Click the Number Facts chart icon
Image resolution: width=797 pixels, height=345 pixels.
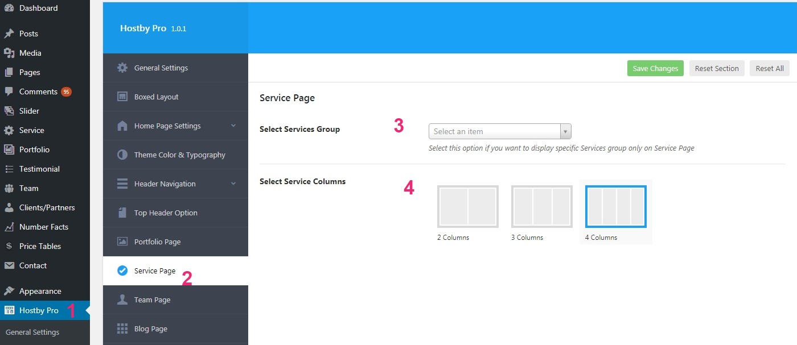pos(9,227)
